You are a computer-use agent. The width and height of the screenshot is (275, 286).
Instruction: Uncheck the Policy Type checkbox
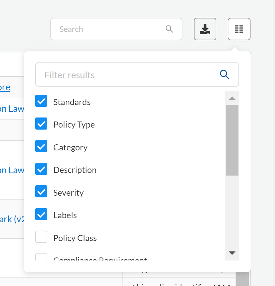pos(41,124)
